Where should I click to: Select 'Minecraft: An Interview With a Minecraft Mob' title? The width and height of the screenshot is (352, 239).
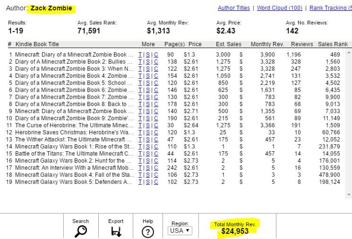click(74, 168)
